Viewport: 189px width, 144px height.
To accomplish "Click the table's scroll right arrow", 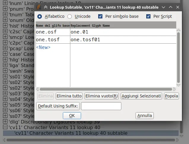I will (x=174, y=89).
